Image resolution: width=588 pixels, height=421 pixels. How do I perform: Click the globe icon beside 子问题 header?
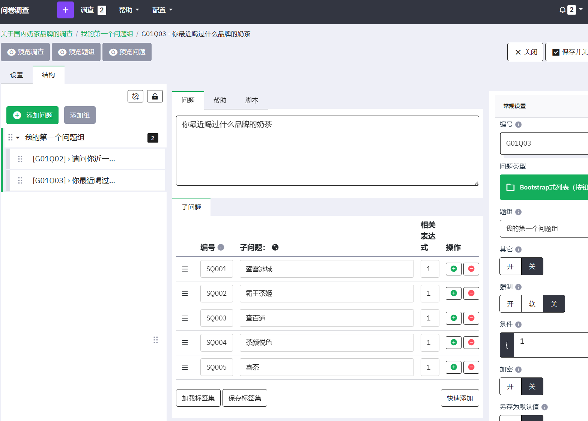coord(275,247)
